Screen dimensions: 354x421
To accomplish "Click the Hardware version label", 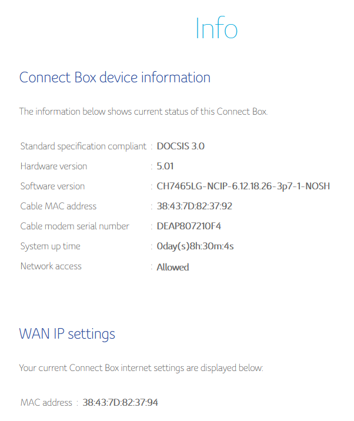I will 54,166.
